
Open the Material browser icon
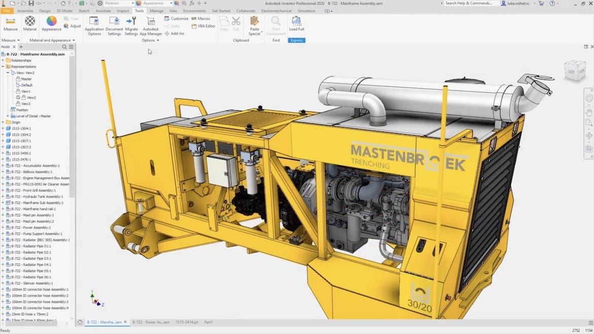tap(30, 23)
